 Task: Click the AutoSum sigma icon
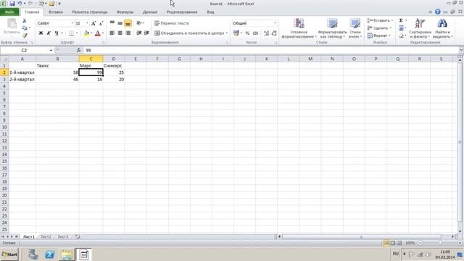pos(401,20)
